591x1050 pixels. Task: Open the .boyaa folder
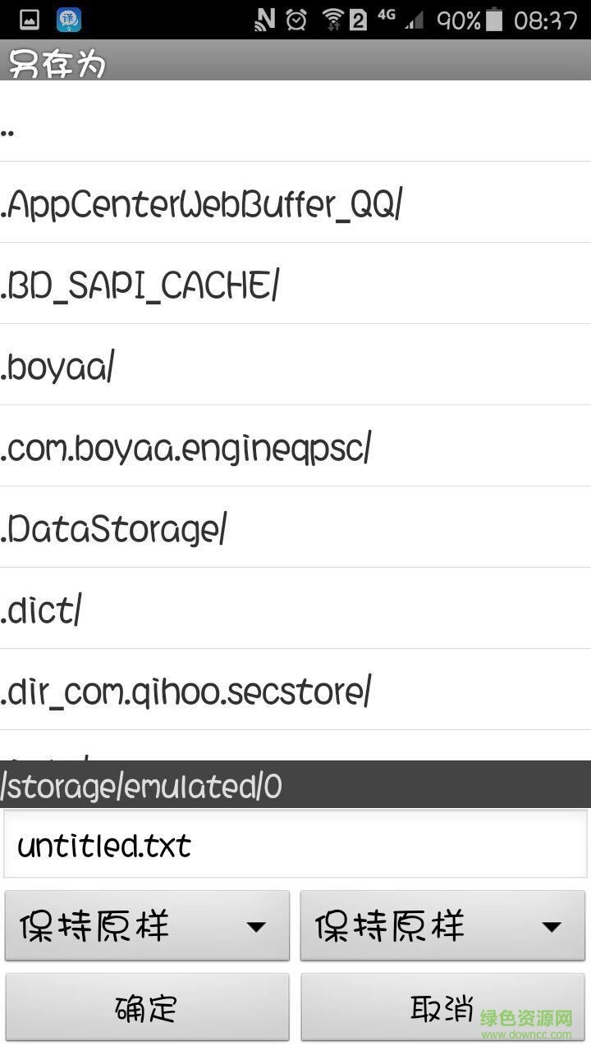pyautogui.click(x=295, y=365)
